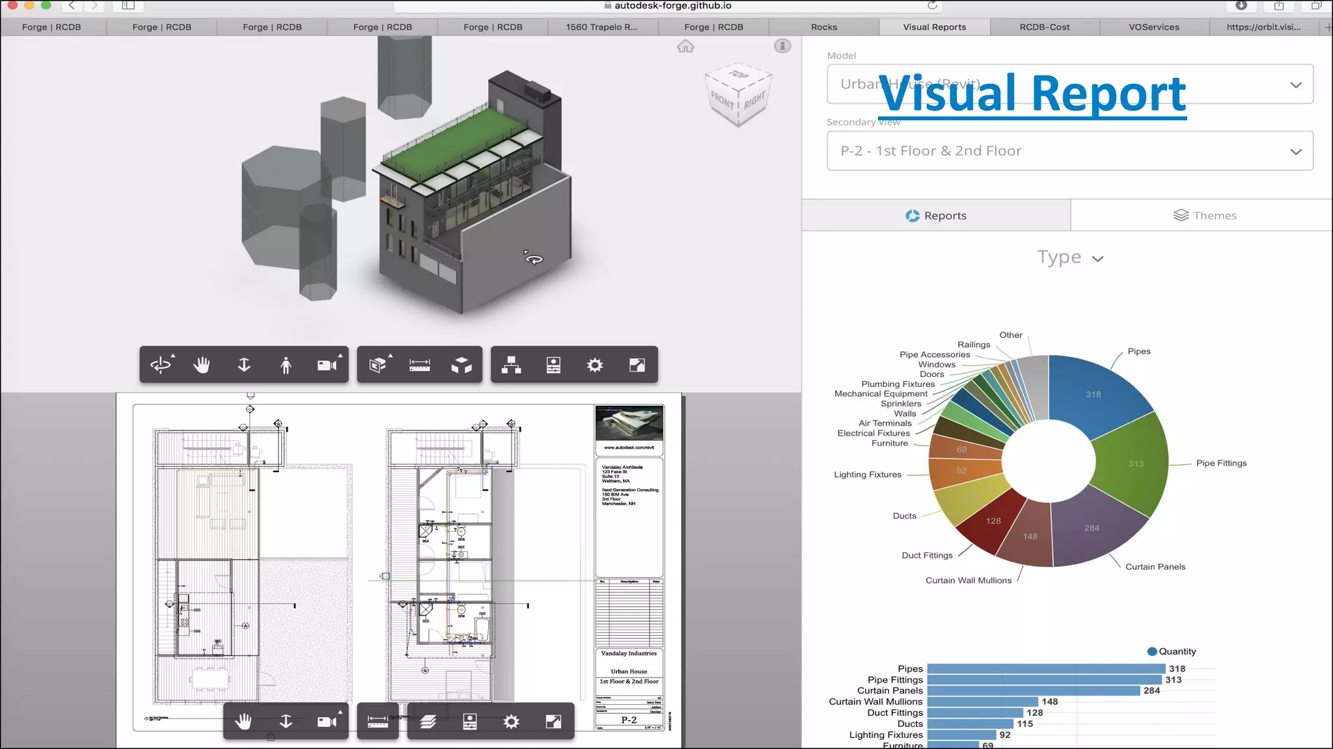The width and height of the screenshot is (1333, 749).
Task: Select the Orbit tool in 3D toolbar
Action: click(161, 365)
